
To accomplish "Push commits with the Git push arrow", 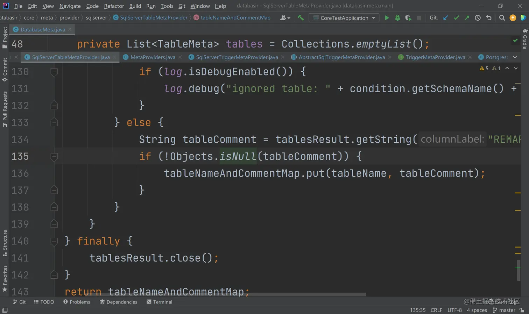I will (467, 18).
